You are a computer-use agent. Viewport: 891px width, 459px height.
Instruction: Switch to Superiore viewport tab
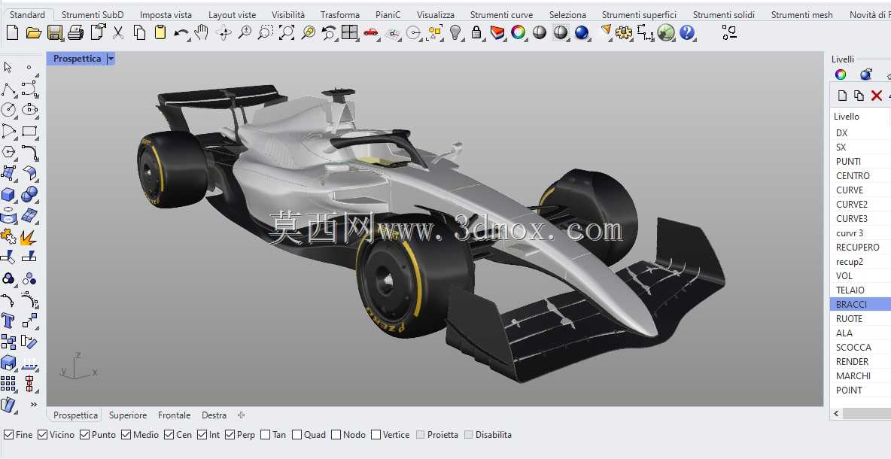[128, 415]
